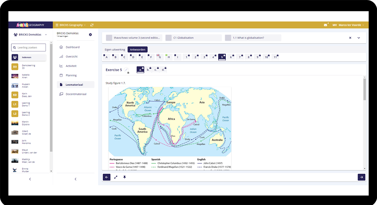Click the refresh sync icon in top bar
The width and height of the screenshot is (377, 205).
92,25
